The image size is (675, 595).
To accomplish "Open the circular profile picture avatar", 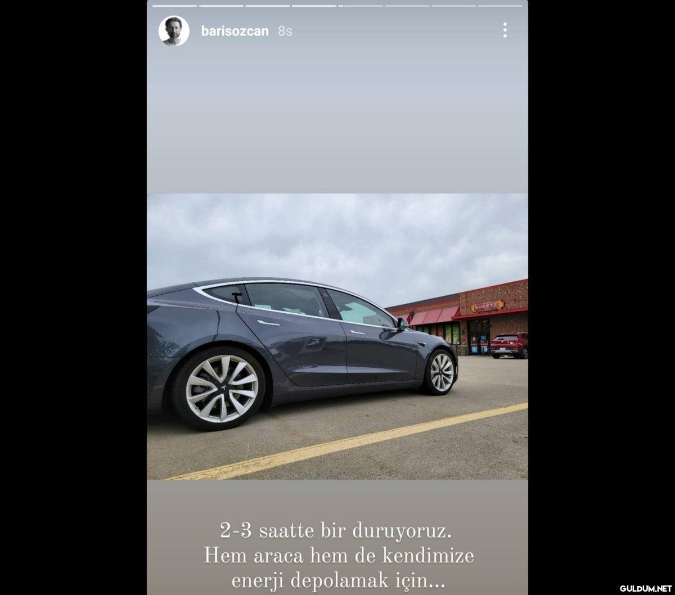I will pos(174,30).
